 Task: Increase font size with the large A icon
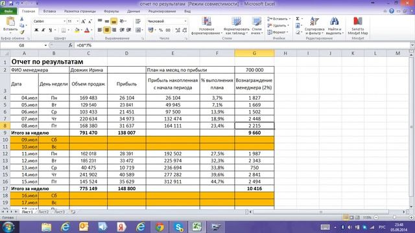click(x=84, y=21)
